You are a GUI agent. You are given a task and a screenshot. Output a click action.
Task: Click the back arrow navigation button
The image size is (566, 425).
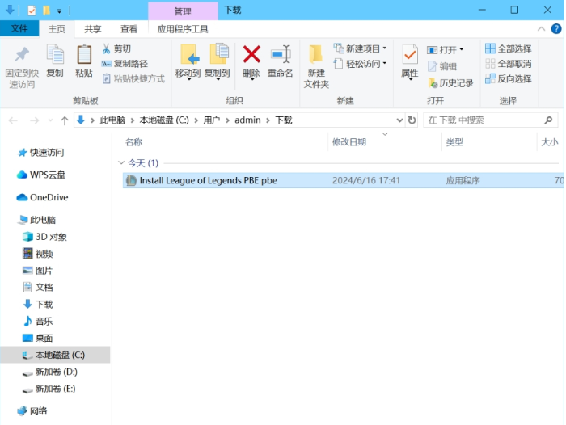(x=13, y=120)
